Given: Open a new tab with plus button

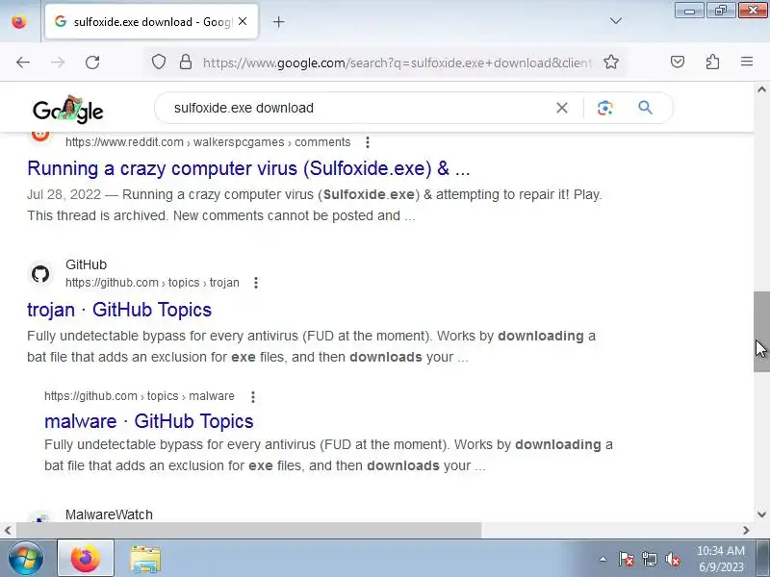Looking at the screenshot, I should (x=278, y=21).
